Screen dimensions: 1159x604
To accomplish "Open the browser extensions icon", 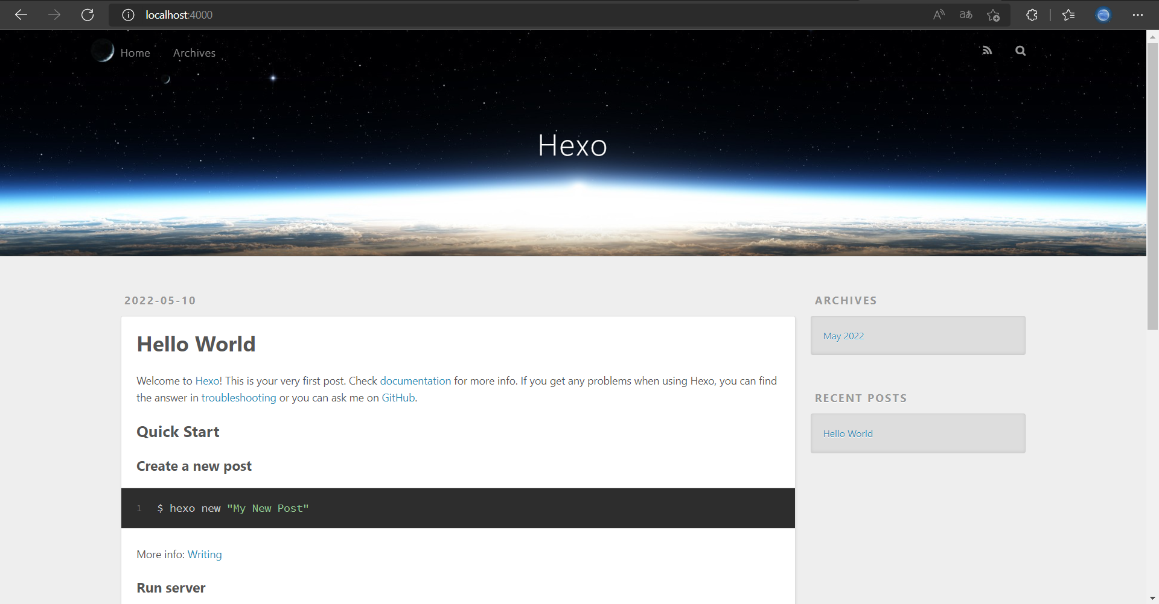I will [1032, 15].
